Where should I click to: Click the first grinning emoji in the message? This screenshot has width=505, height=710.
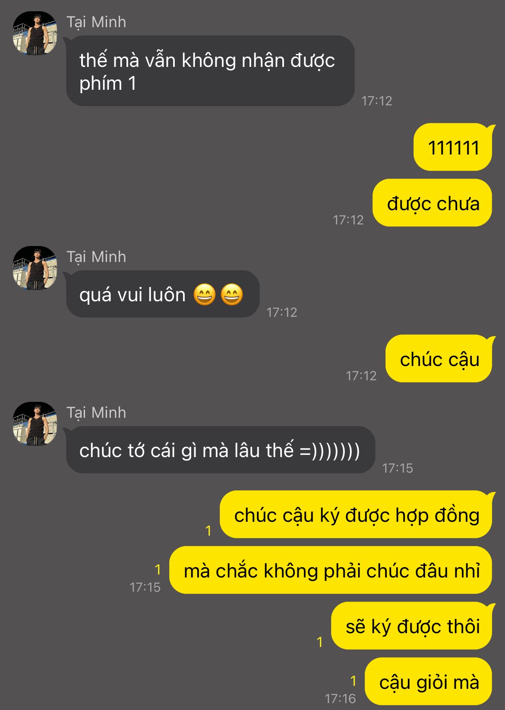[205, 295]
